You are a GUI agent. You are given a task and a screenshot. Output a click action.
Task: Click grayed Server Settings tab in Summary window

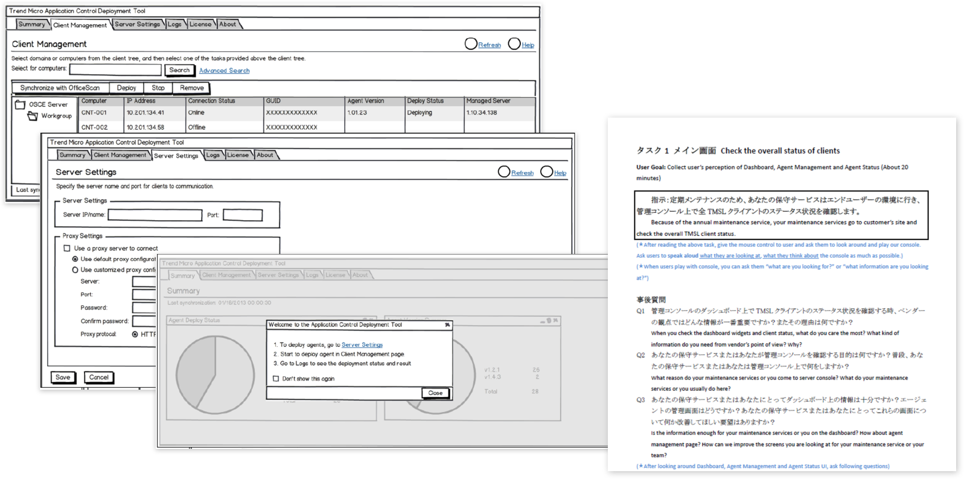(x=278, y=275)
